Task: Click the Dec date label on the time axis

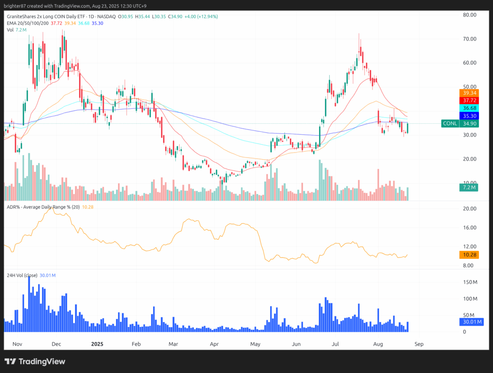Action: click(56, 344)
